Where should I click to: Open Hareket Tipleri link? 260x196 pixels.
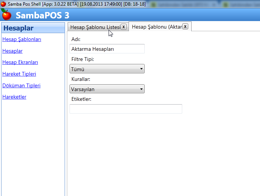pyautogui.click(x=19, y=74)
